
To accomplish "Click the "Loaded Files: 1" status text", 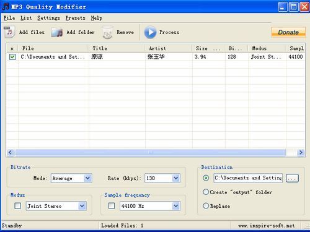I will click(x=122, y=226).
